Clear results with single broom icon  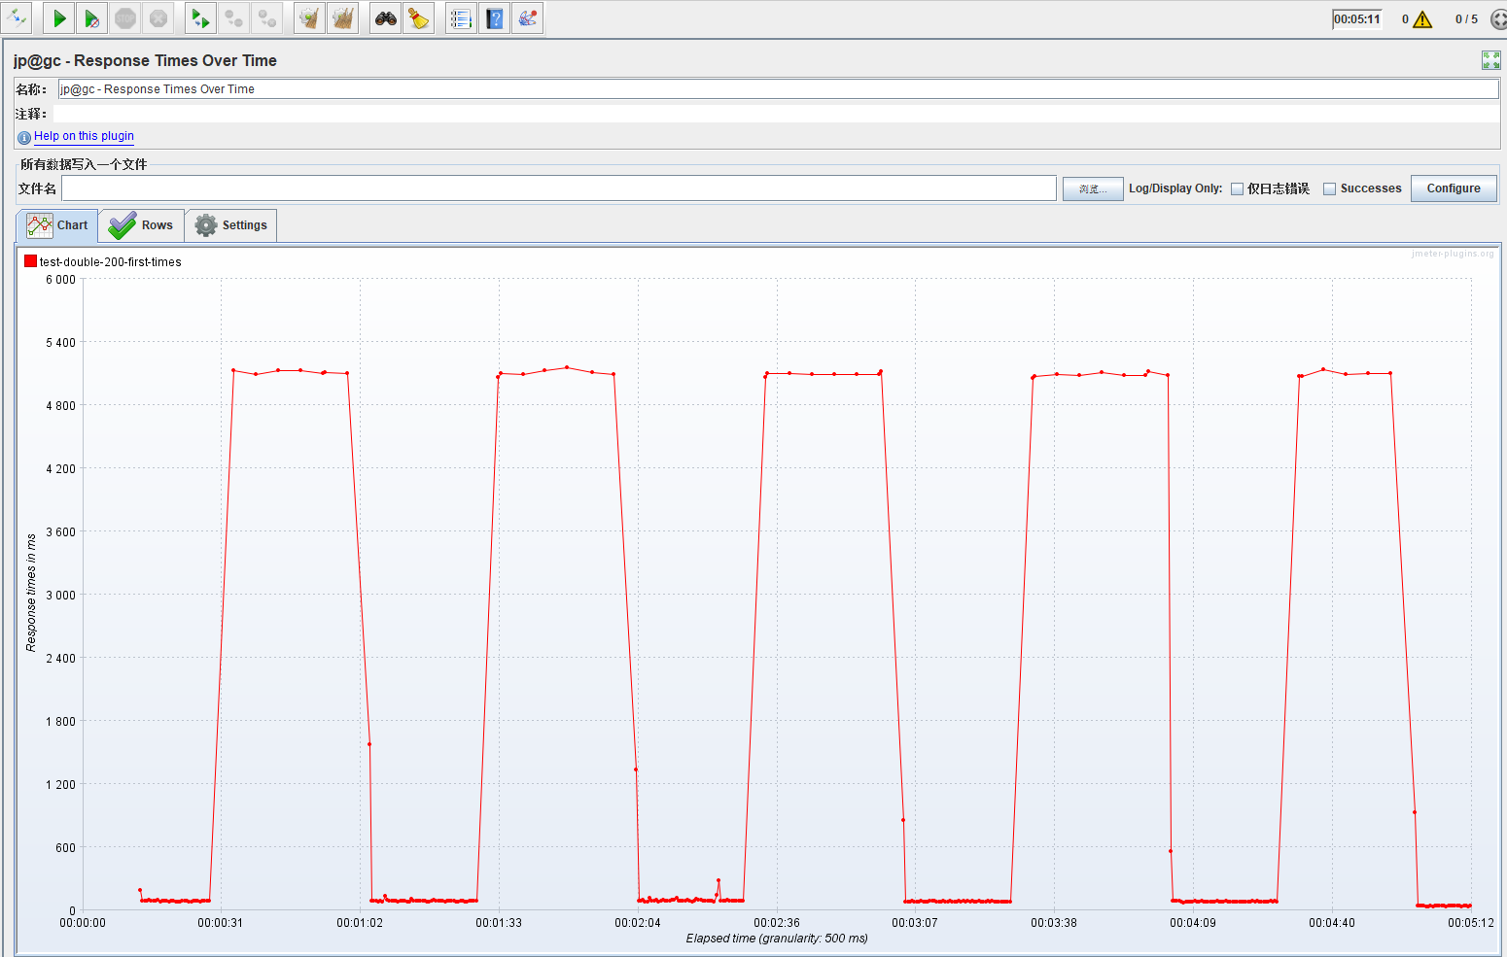click(309, 17)
